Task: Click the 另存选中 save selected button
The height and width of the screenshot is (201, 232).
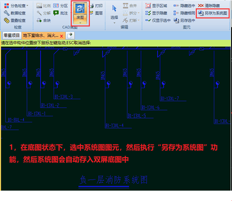Action: [x=184, y=21]
